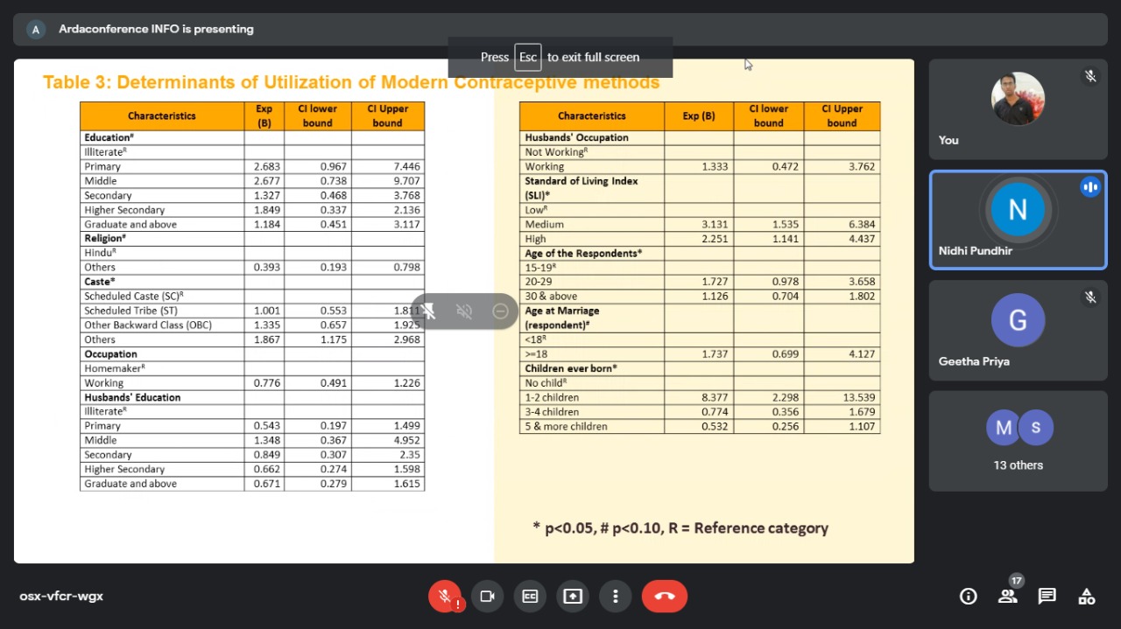Click the p<0.05 reference category footnote
Viewport: 1121px width, 629px height.
pyautogui.click(x=680, y=528)
